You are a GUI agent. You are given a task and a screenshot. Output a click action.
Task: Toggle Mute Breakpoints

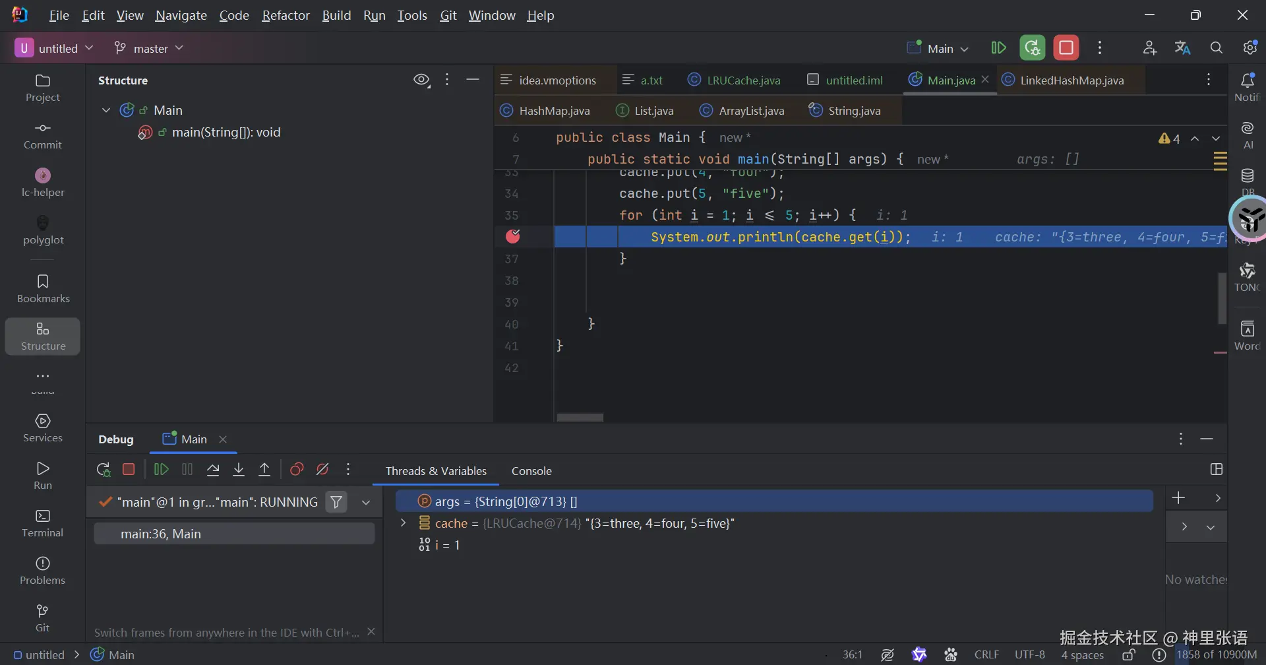pyautogui.click(x=322, y=470)
